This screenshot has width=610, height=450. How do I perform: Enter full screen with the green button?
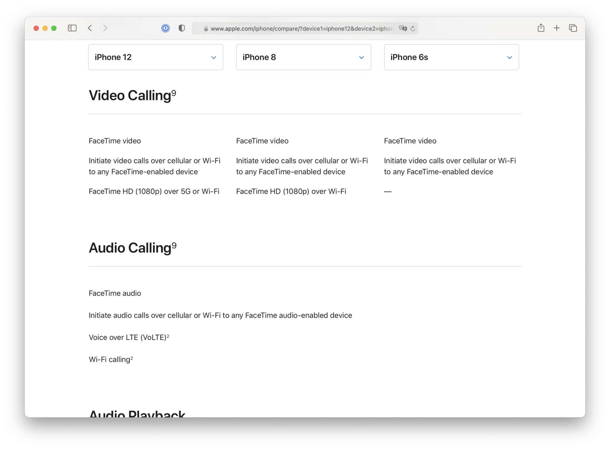[x=54, y=28]
